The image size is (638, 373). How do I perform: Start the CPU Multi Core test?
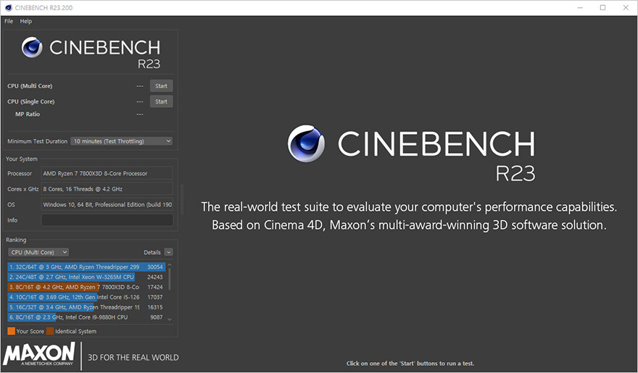161,85
